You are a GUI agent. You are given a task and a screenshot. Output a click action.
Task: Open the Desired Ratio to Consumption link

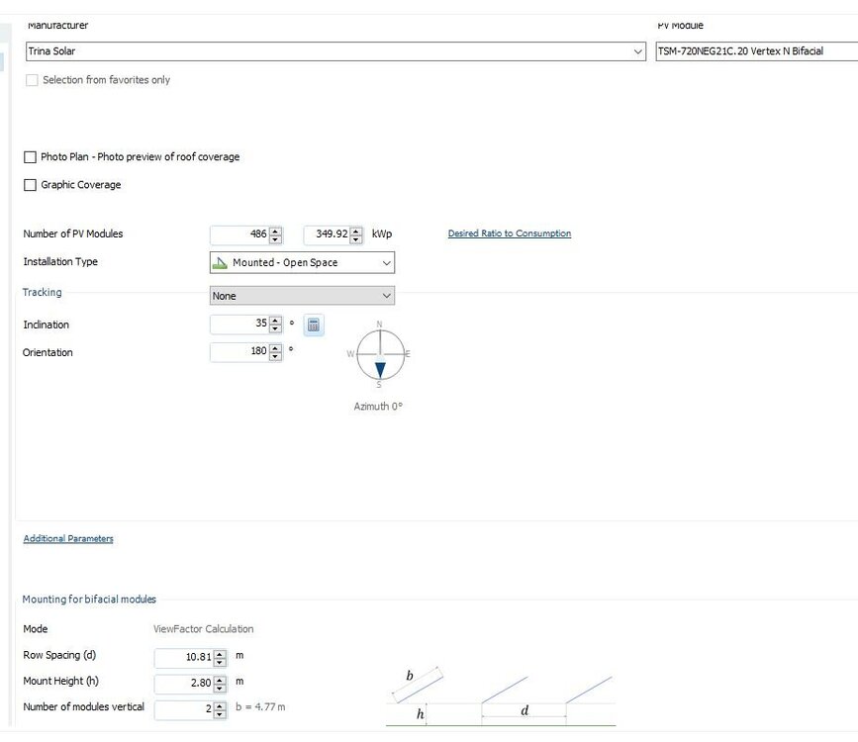509,233
